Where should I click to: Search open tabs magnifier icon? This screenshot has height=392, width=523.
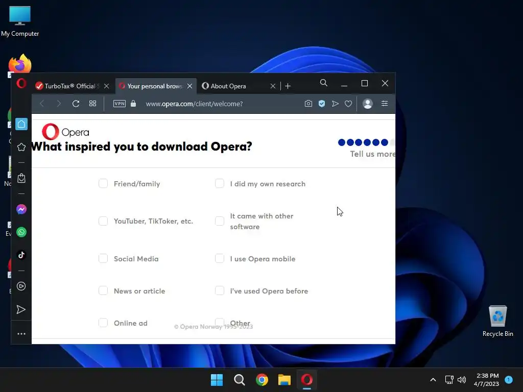pyautogui.click(x=323, y=83)
